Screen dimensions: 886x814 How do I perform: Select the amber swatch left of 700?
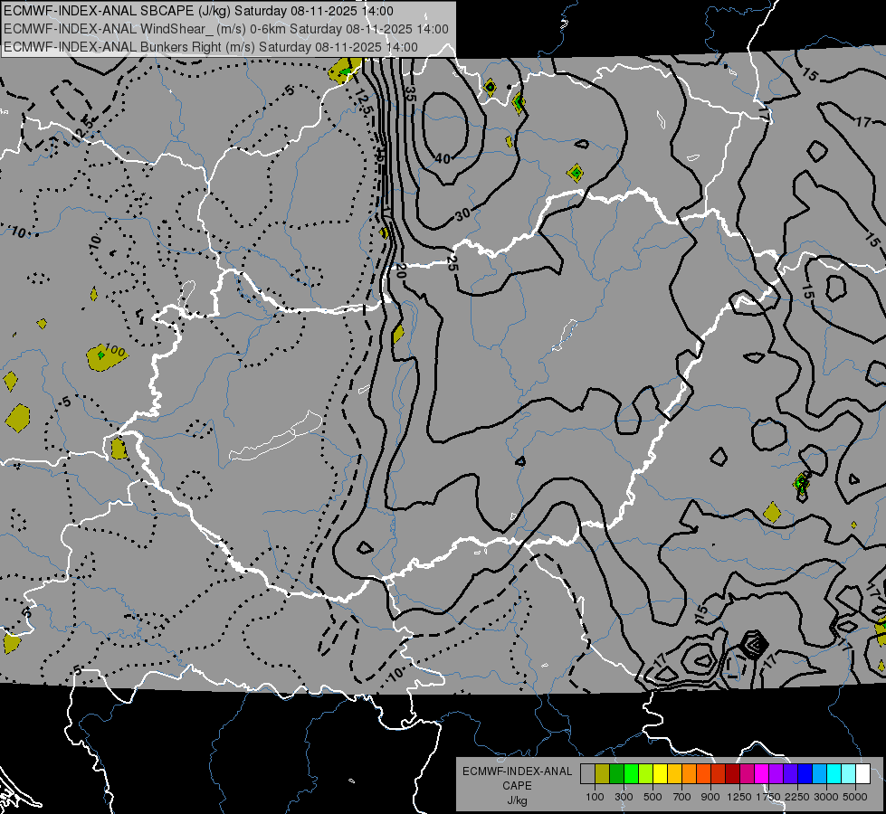[674, 773]
